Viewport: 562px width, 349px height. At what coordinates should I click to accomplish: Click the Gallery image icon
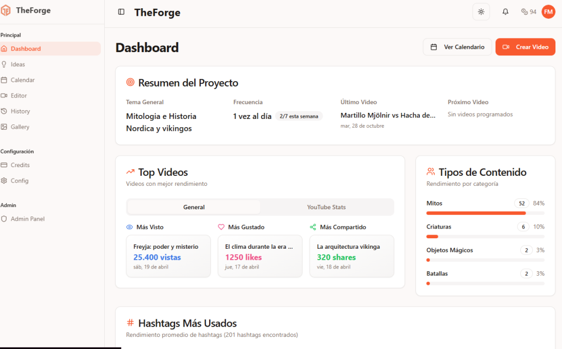4,127
